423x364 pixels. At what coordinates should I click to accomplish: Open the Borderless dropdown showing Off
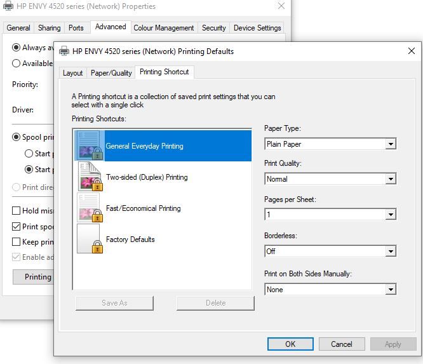click(330, 251)
